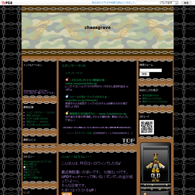Open the ウェブ全体 search scope dropdown
Viewport: 195px width, 195px height.
[169, 3]
